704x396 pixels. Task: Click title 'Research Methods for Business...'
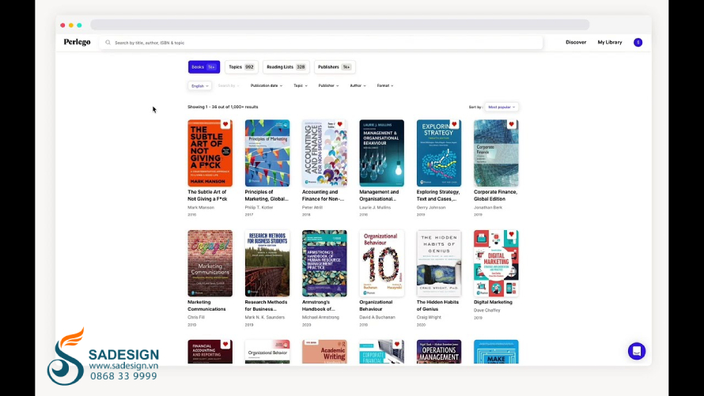266,305
